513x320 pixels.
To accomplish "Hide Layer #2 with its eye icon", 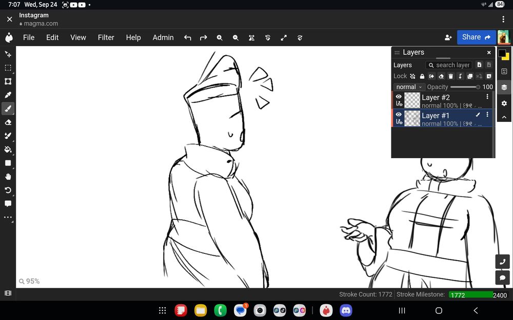I will 399,96.
